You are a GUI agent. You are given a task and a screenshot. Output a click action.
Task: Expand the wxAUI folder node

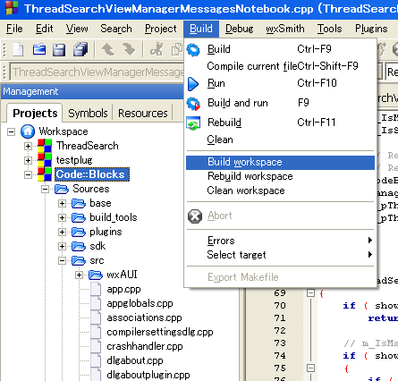79,275
